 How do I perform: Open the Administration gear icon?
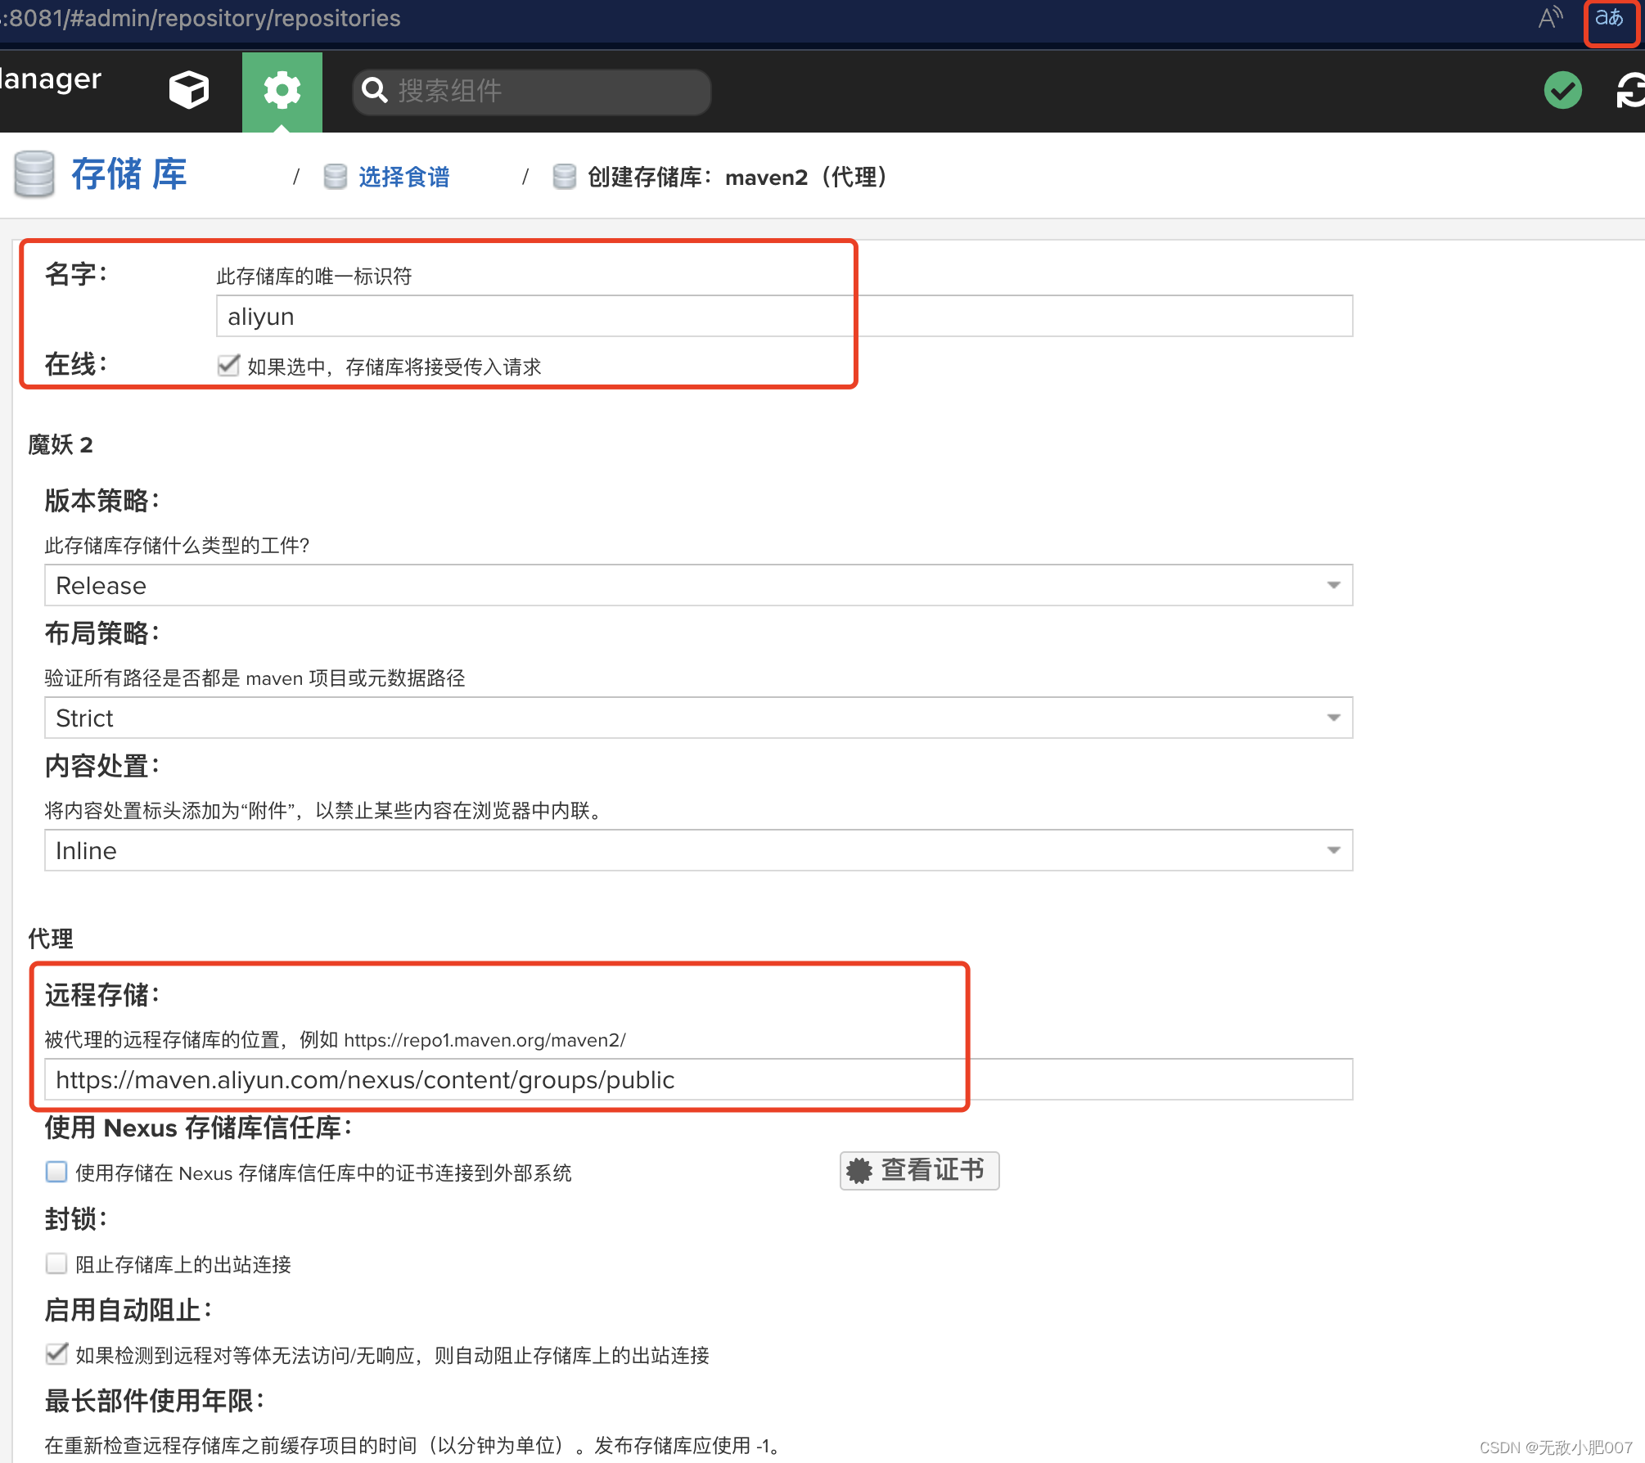point(282,91)
